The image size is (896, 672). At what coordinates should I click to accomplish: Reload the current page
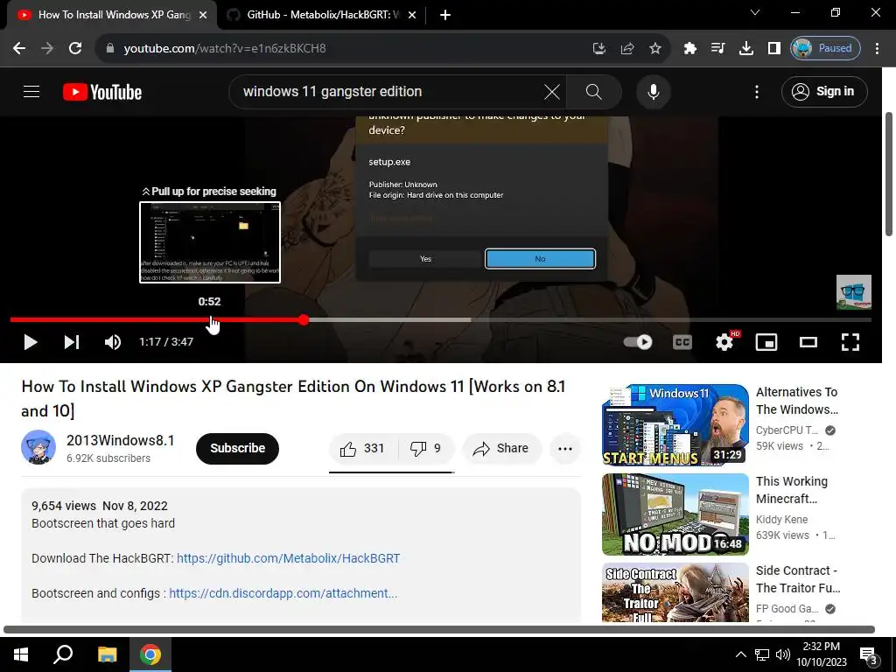[x=75, y=48]
